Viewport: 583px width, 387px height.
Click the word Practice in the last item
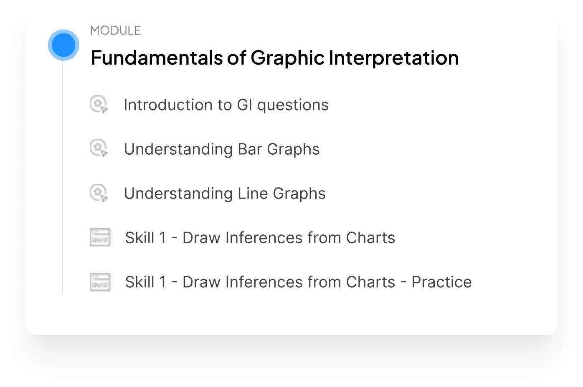442,282
